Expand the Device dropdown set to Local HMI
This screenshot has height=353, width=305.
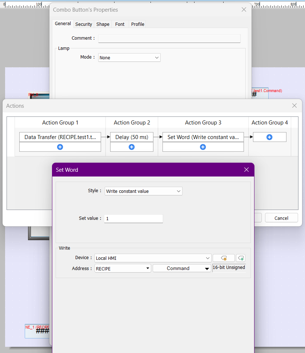click(208, 258)
